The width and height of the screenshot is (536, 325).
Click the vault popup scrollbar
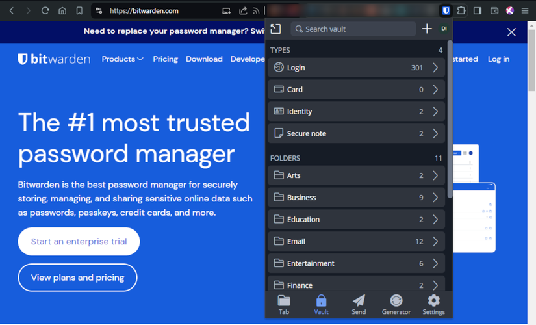[x=450, y=119]
